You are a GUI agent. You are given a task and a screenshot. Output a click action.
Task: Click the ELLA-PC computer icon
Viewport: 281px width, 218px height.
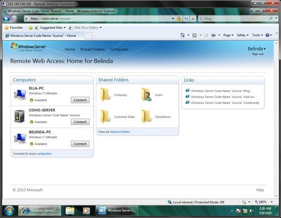pyautogui.click(x=20, y=94)
